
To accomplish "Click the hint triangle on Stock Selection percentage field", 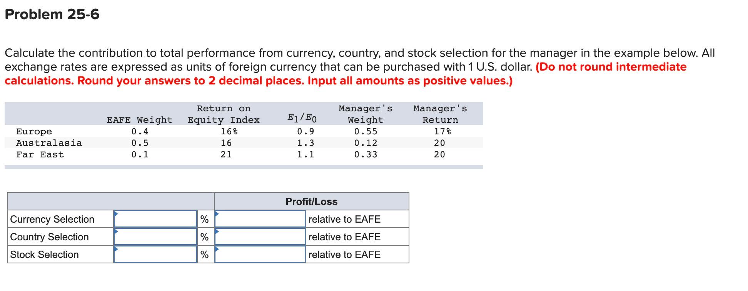I will point(116,249).
